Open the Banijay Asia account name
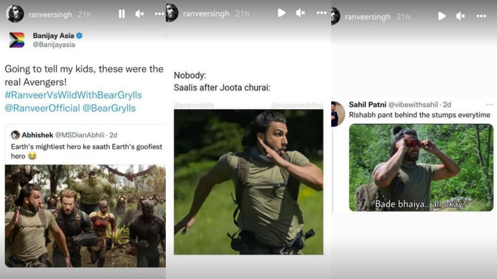This screenshot has height=279, width=497. tap(53, 36)
